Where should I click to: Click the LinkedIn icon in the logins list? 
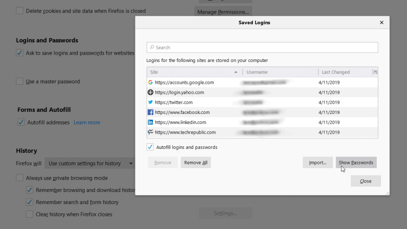[x=150, y=122]
